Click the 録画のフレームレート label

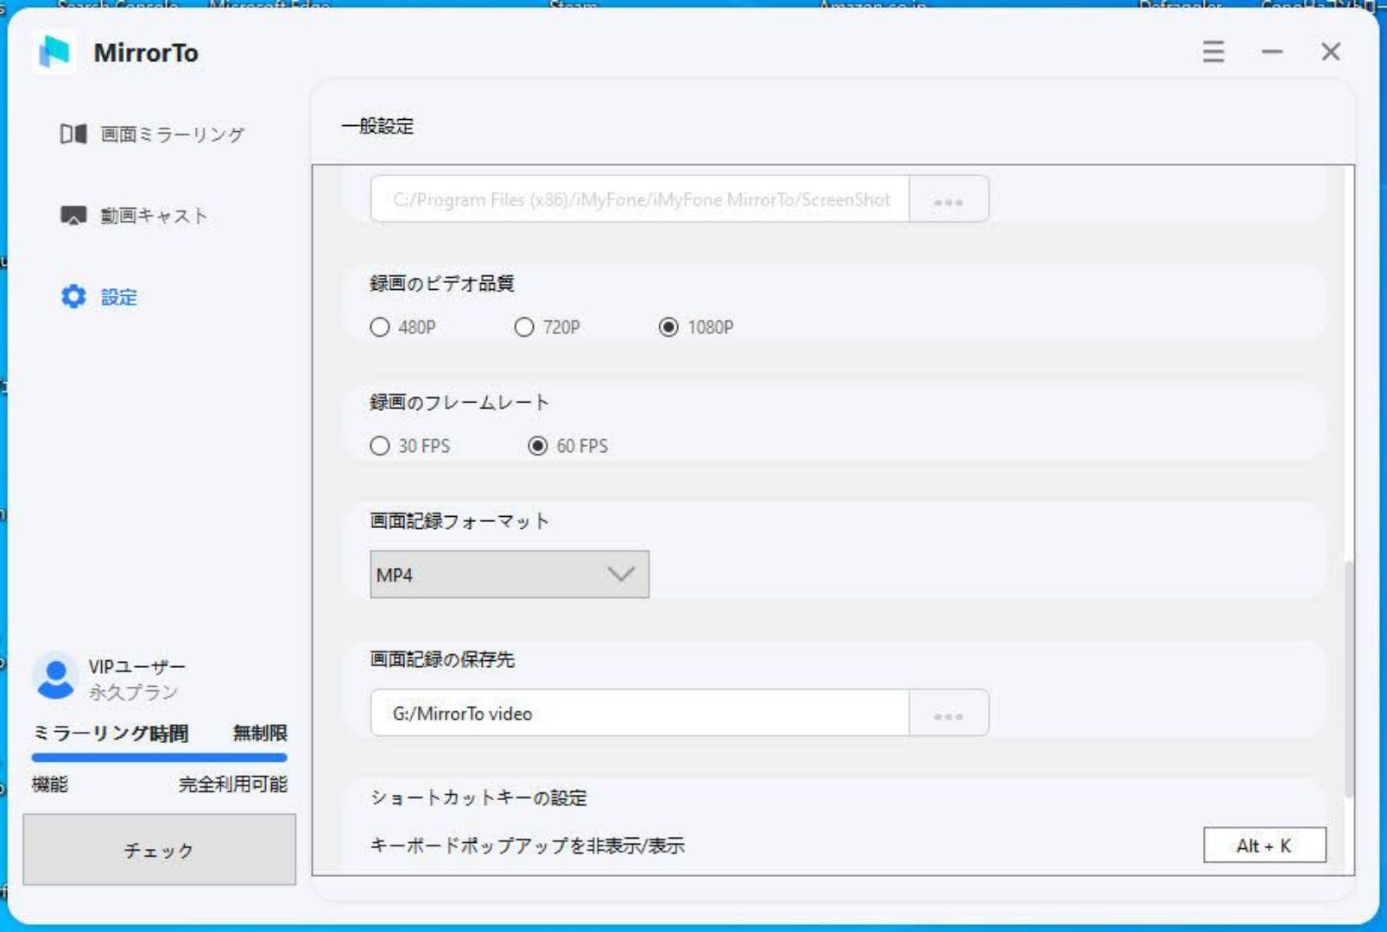click(x=459, y=402)
